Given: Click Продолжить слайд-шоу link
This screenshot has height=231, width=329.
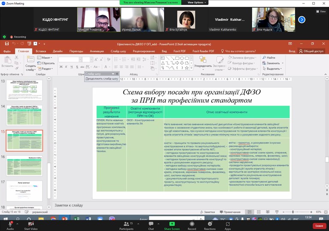Looking at the screenshot, I should 102,79.
